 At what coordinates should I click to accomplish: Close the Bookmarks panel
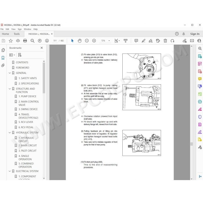coord(42,48)
